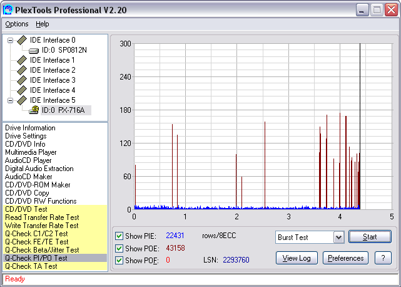The width and height of the screenshot is (401, 287).
Task: Select IDE Interface 1 label
Action: point(53,60)
